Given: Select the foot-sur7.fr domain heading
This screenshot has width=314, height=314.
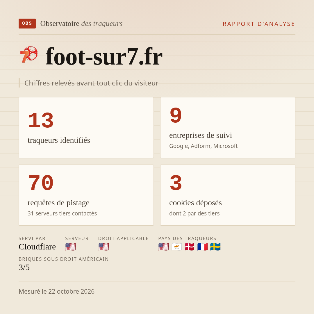Looking at the screenshot, I should (104, 56).
